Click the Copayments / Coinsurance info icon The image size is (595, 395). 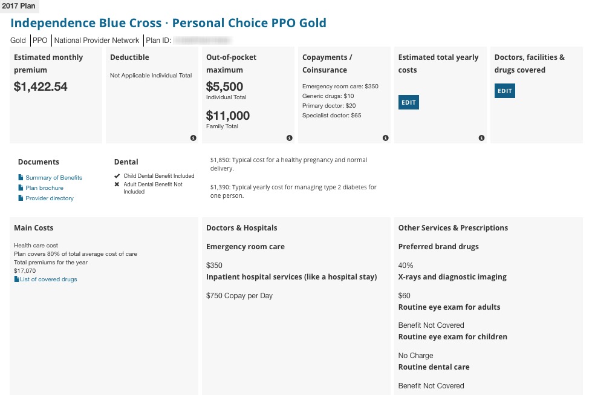click(x=386, y=138)
